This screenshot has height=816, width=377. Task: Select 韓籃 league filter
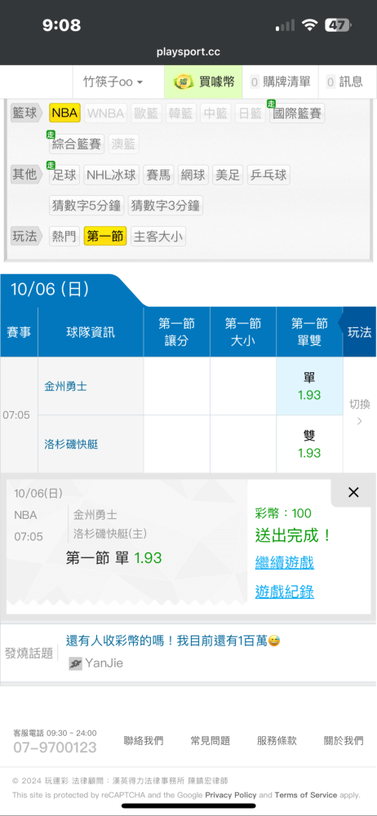180,113
